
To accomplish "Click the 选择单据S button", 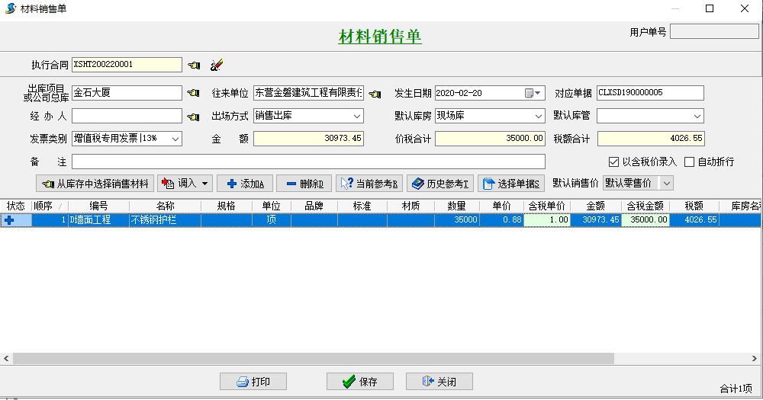I will click(x=511, y=184).
